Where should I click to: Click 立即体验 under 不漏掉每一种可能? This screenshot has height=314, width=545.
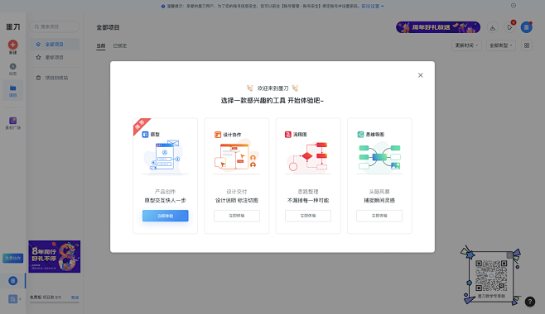(x=308, y=216)
